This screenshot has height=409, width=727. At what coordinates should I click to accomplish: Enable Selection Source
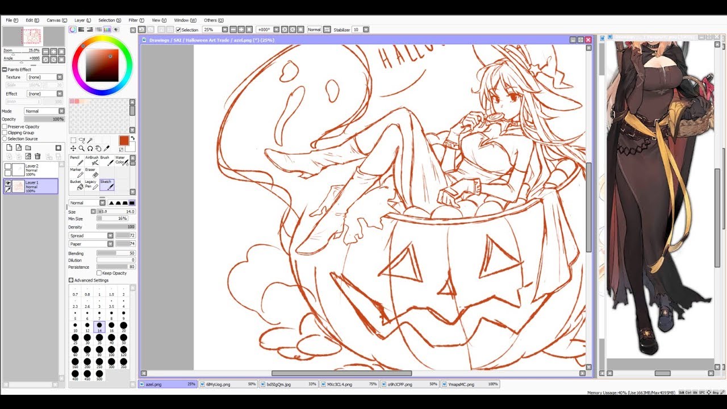pyautogui.click(x=5, y=139)
